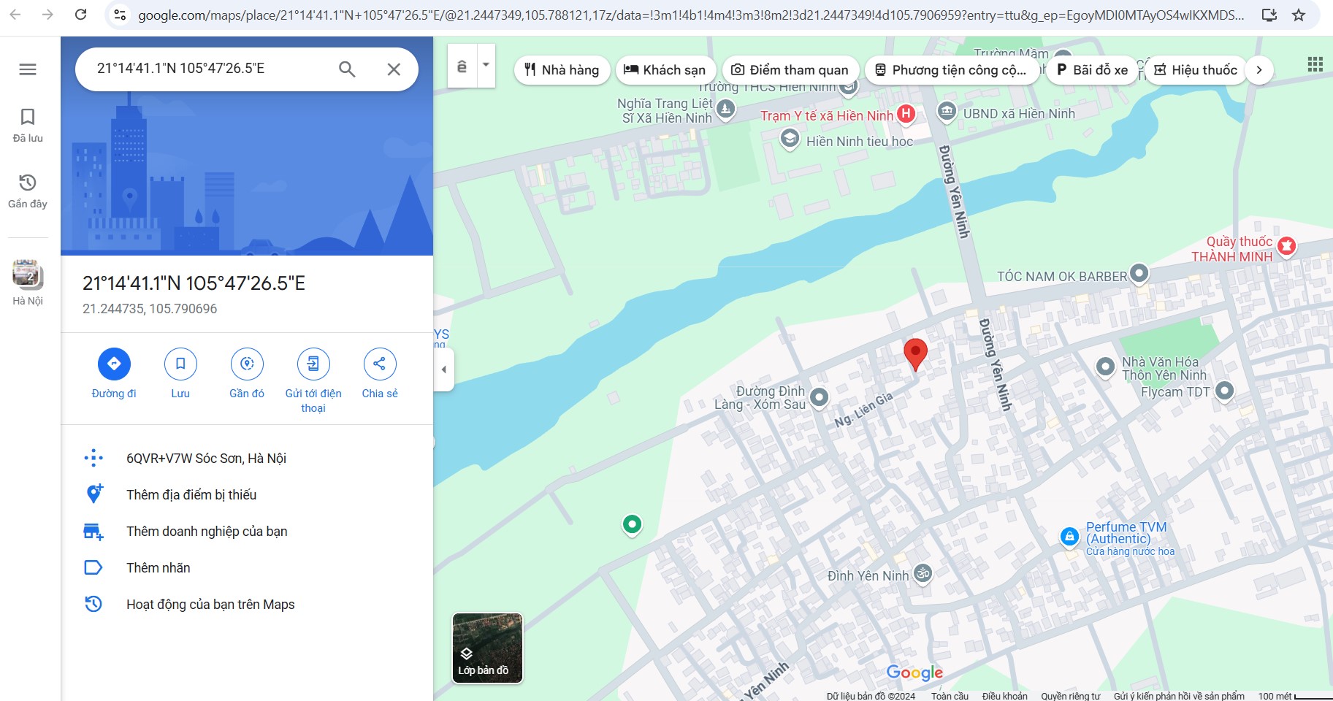Filter by Bãi đỗ xe chip
The width and height of the screenshot is (1333, 701).
[1092, 70]
